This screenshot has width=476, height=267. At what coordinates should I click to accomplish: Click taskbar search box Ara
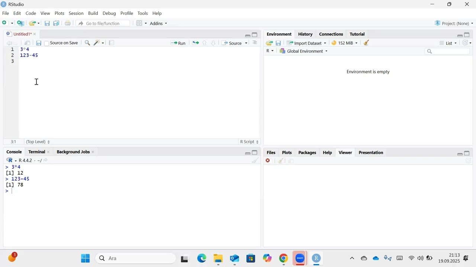click(136, 258)
